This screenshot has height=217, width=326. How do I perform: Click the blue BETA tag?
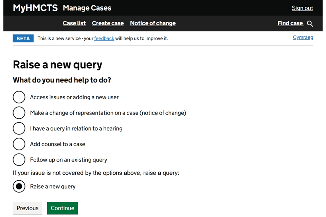23,38
